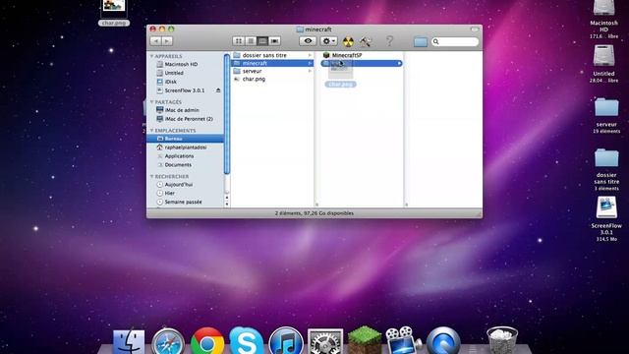
Task: Click the blue folder toolbar icon
Action: [x=420, y=41]
